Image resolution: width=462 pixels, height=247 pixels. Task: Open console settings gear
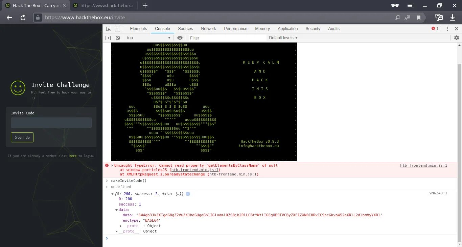tap(457, 38)
